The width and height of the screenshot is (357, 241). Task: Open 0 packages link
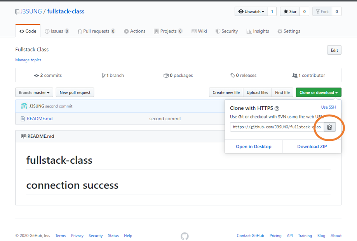[178, 75]
